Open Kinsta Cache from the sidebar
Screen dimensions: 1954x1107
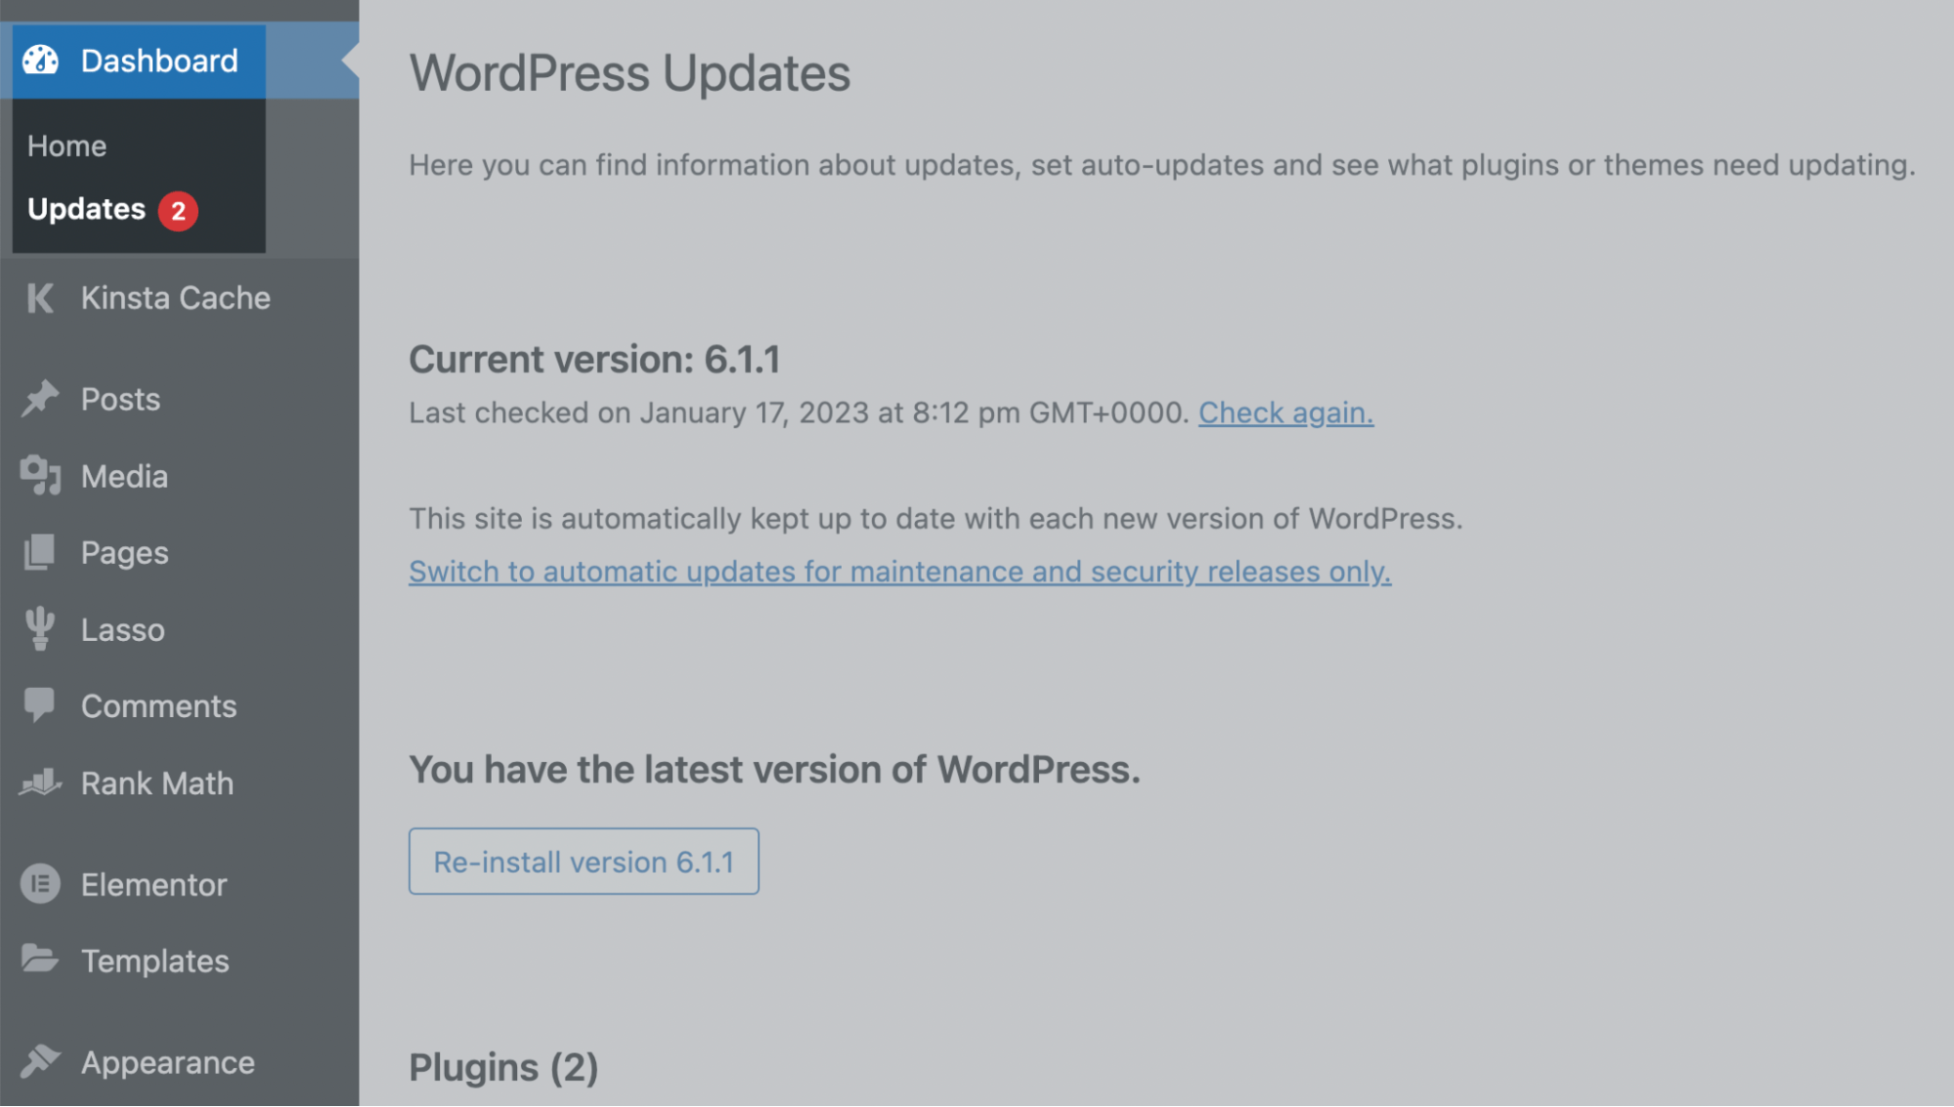tap(39, 298)
